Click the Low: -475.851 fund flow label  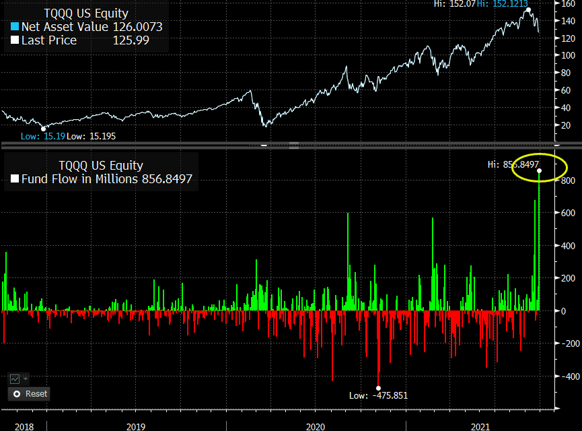click(x=378, y=396)
